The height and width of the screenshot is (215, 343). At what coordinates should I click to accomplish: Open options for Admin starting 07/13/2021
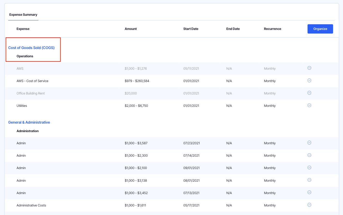click(x=309, y=192)
